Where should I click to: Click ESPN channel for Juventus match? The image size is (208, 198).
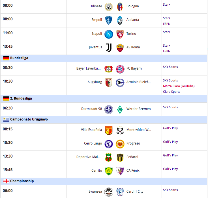[167, 51]
